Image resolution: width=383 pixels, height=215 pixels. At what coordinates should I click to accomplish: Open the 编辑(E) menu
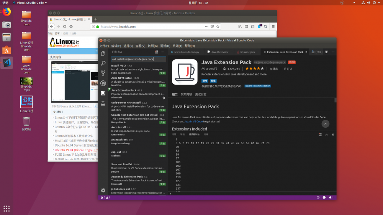coord(116,46)
